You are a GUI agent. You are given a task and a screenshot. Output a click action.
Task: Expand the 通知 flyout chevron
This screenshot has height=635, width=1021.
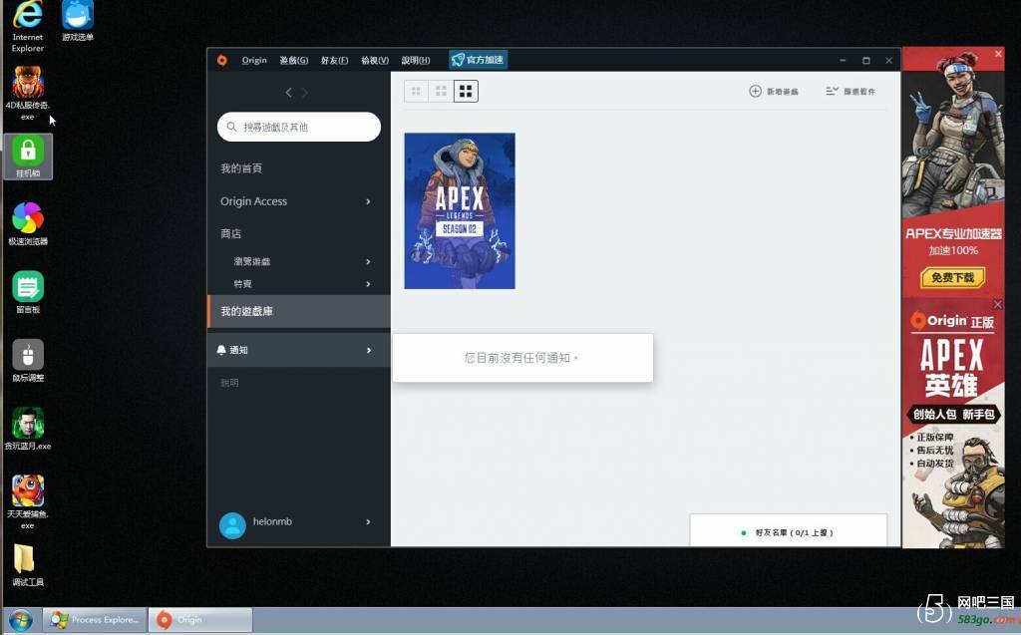pos(368,350)
